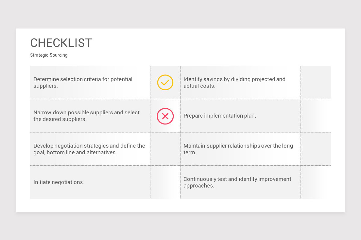Check empty status cell beside 'Continuously test'
This screenshot has height=240, width=361.
pos(316,182)
